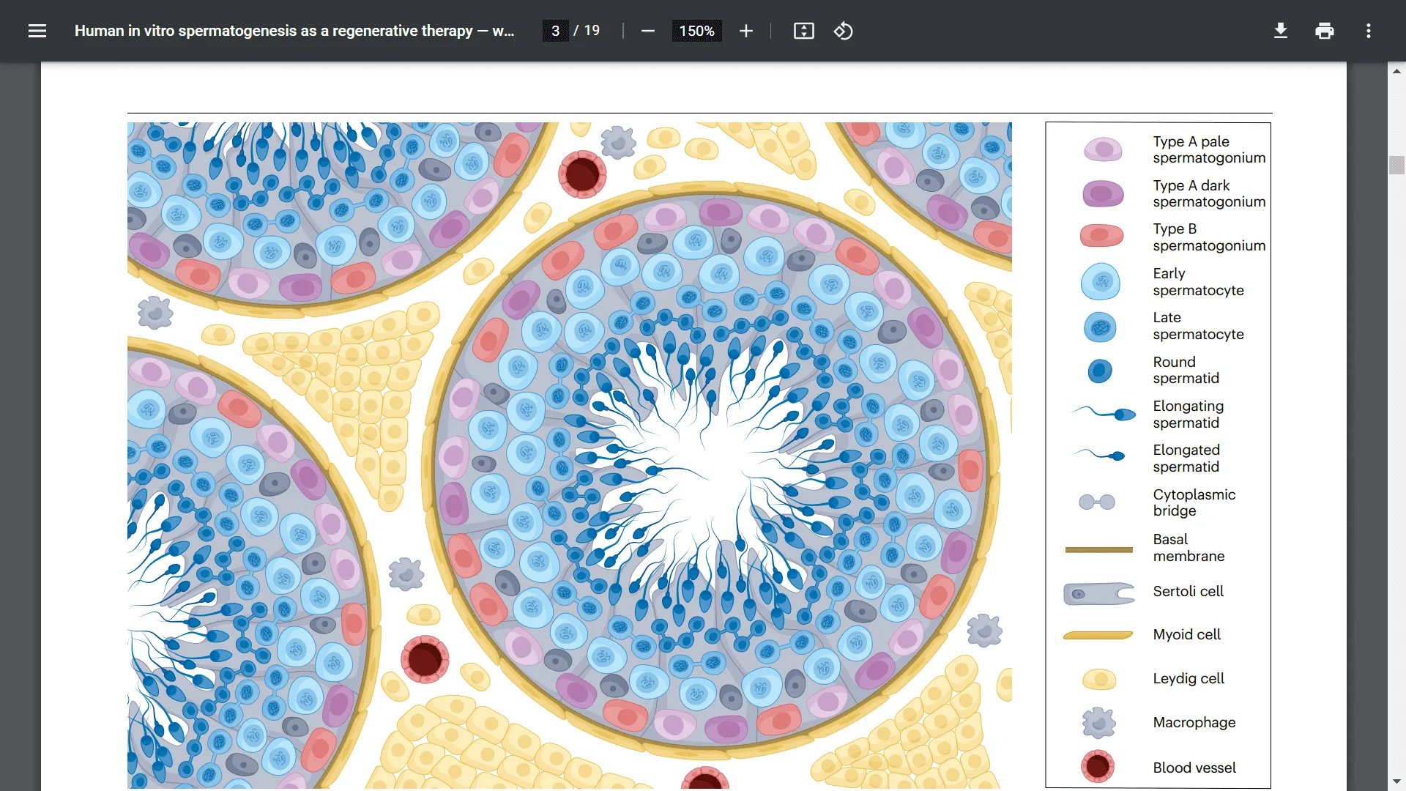Image resolution: width=1406 pixels, height=791 pixels.
Task: Click the document title text
Action: pyautogui.click(x=294, y=31)
